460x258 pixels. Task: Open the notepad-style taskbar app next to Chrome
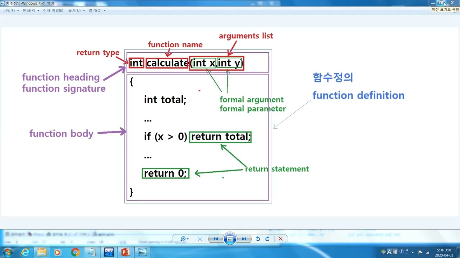92,252
